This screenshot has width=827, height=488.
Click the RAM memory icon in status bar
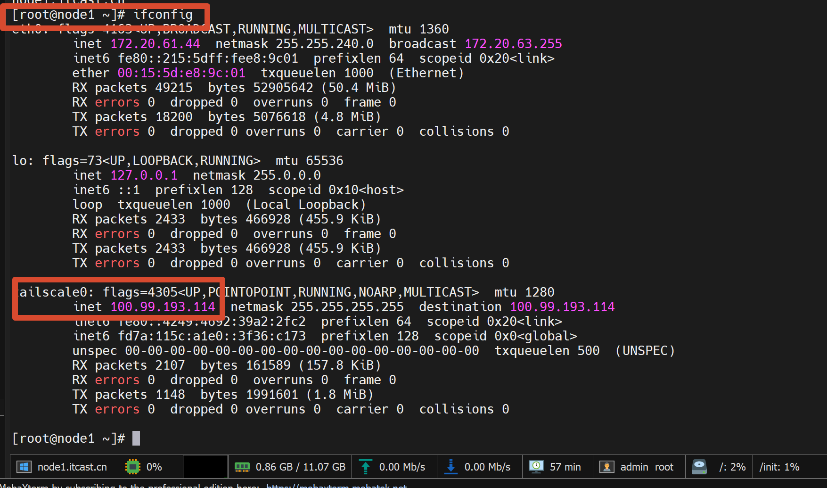point(242,467)
